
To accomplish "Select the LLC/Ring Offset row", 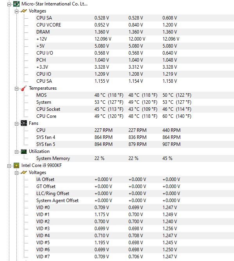I will click(135, 194).
